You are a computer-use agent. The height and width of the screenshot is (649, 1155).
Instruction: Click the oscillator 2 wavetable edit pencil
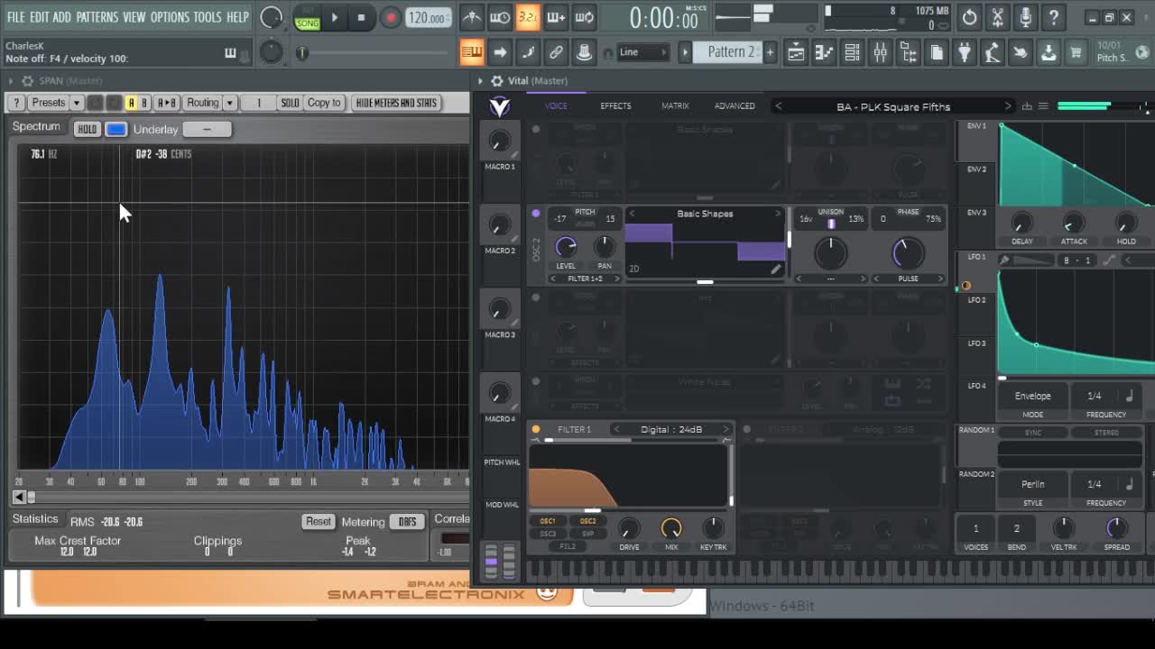coord(776,269)
